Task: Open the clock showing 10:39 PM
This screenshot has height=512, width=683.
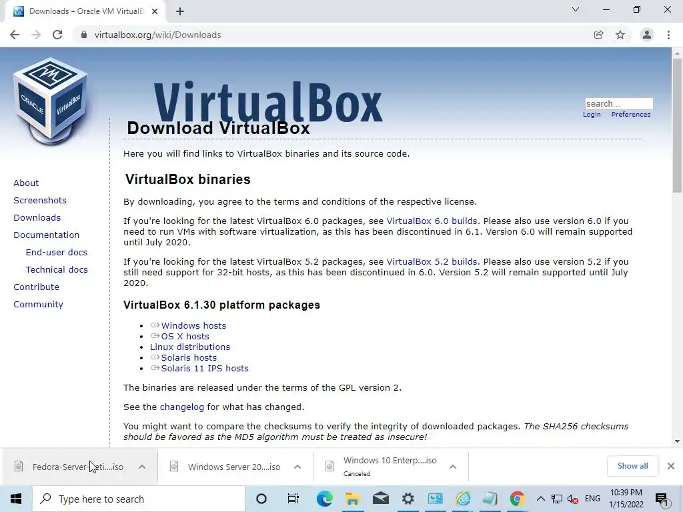Action: (x=626, y=499)
